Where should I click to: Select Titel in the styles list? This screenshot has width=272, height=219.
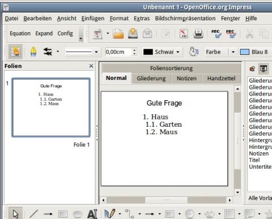[x=254, y=160]
